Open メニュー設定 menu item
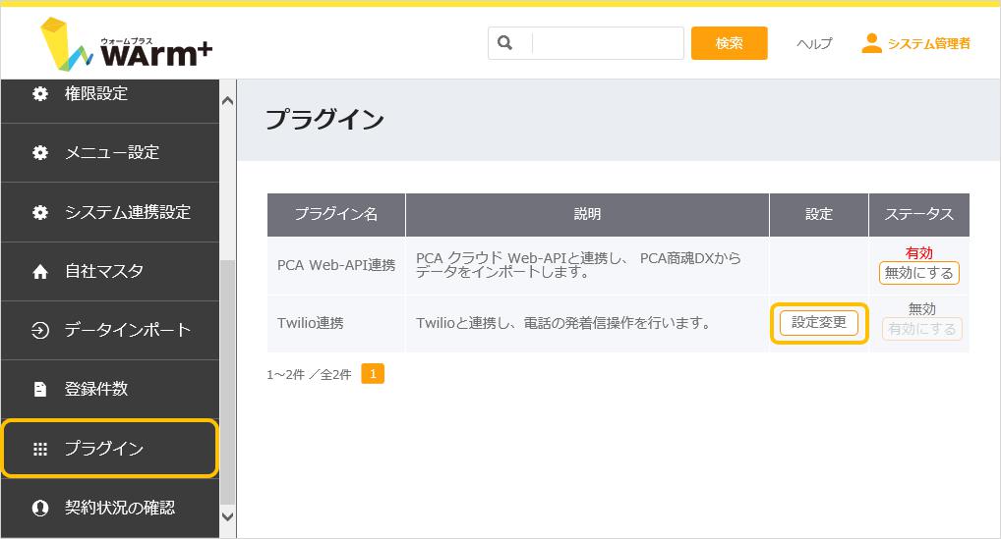 [x=110, y=153]
